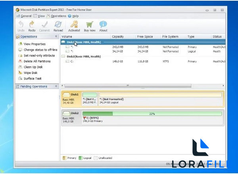Click the 149,0 GB capacity cell
The image size is (238, 174).
118,62
